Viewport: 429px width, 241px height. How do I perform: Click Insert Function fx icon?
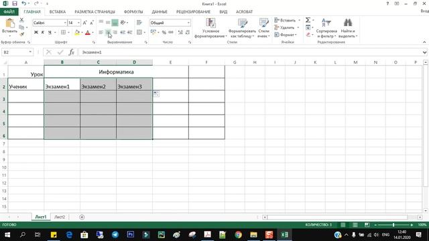pos(72,52)
